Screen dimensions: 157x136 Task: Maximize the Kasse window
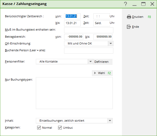click(x=143, y=4)
